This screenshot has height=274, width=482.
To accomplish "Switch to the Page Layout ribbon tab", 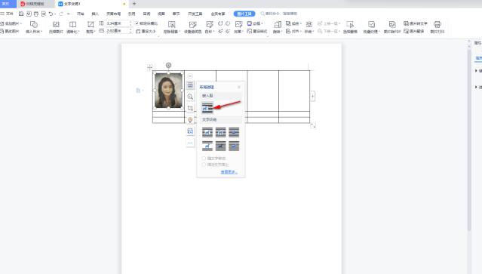I will 113,14.
